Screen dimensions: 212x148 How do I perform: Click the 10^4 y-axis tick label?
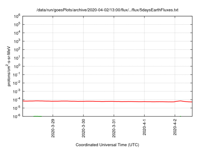pos(17,33)
